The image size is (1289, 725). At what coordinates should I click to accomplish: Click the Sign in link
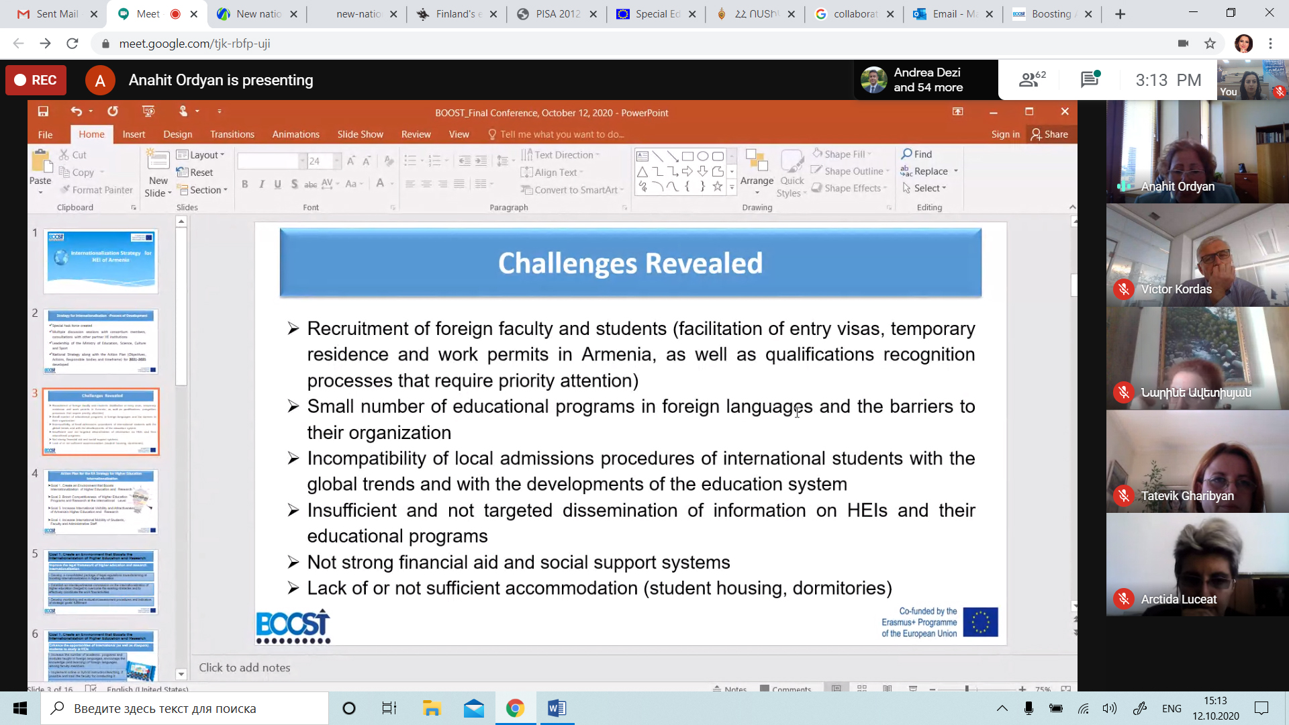(1005, 134)
